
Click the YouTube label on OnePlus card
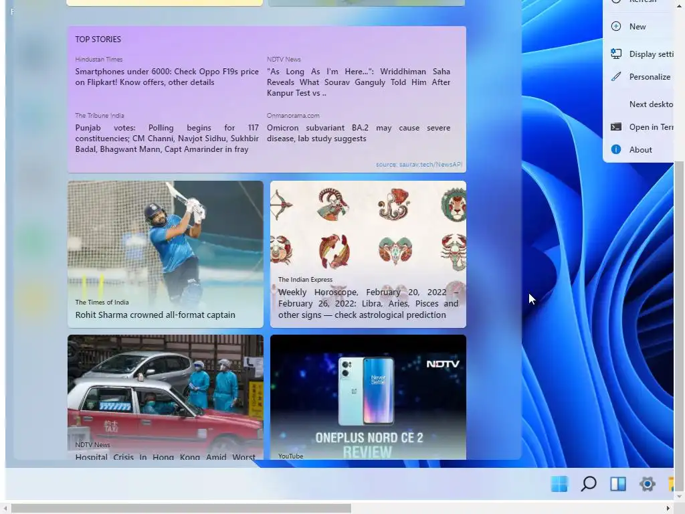[290, 456]
